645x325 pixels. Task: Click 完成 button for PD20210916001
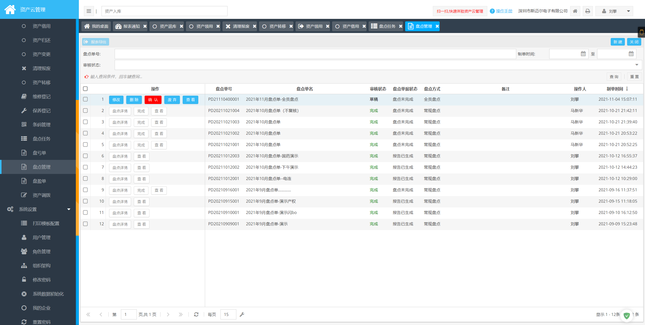[x=141, y=190]
